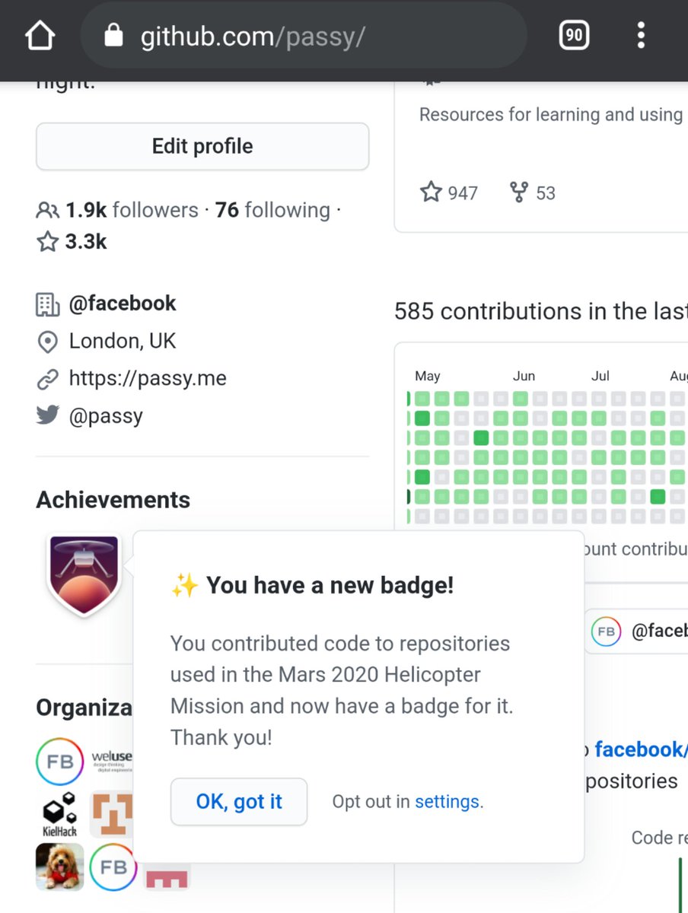
Task: Select the darkest green contribution square in May
Action: (x=481, y=437)
